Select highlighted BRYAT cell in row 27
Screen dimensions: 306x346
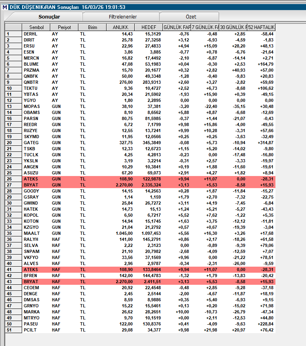(x=36, y=185)
